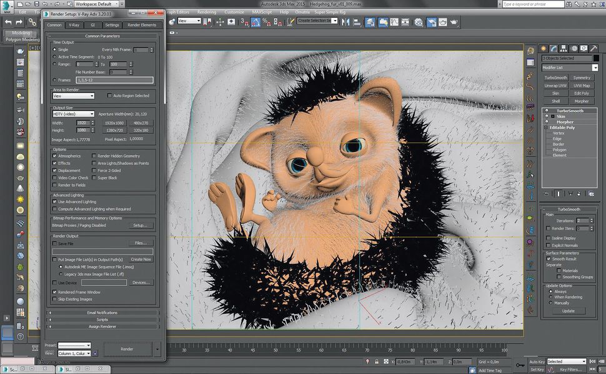This screenshot has width=606, height=374.
Task: Select the Hierarchy panel icon
Action: tap(564, 48)
